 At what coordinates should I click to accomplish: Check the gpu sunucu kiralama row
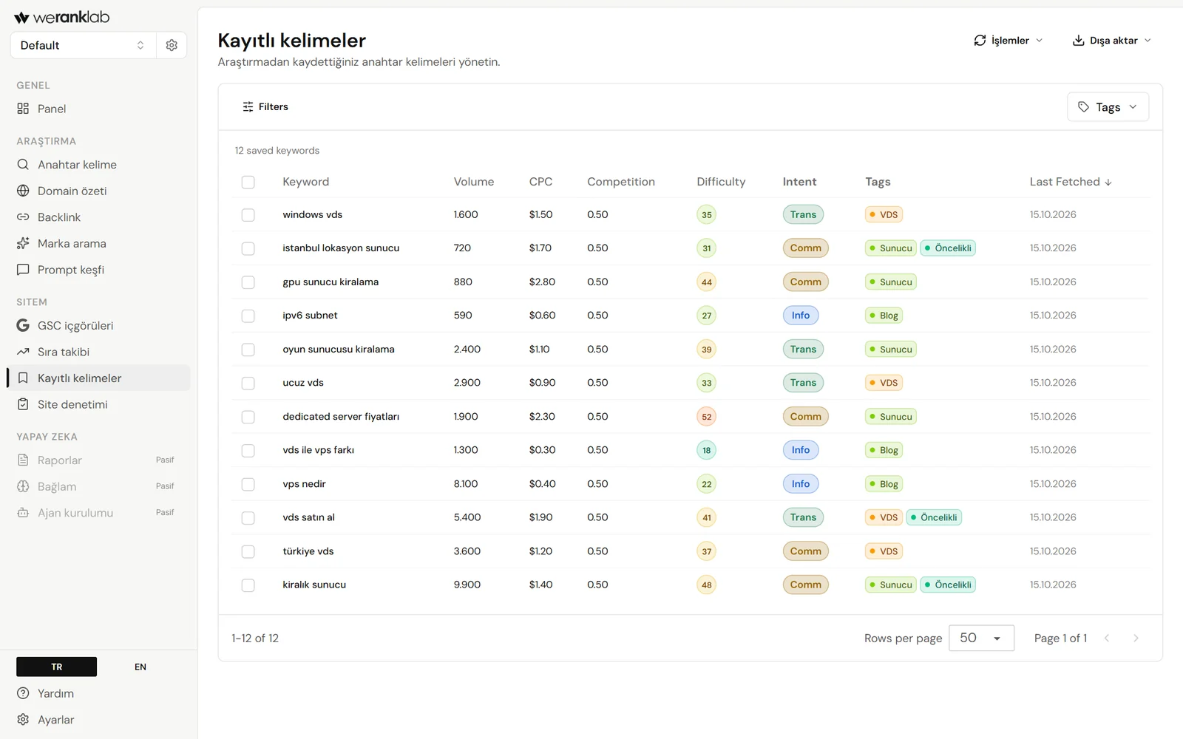pyautogui.click(x=248, y=282)
